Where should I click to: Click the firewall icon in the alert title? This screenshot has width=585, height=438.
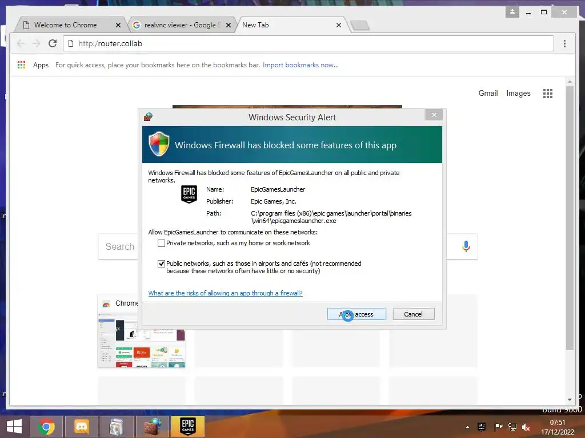point(148,117)
